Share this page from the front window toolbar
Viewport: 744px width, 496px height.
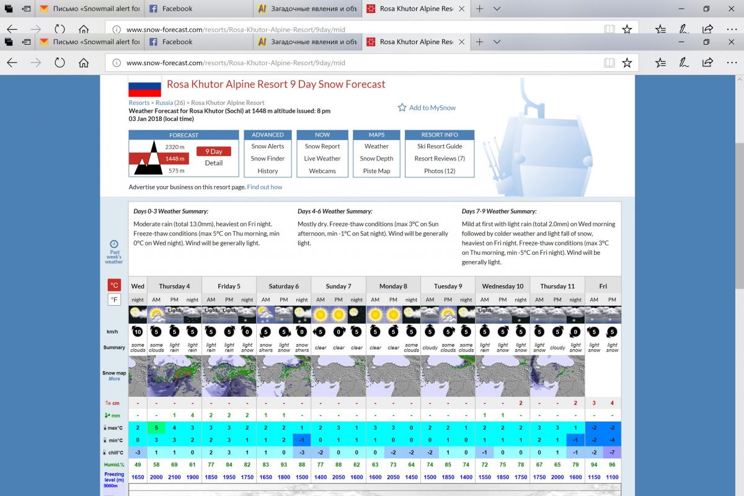pyautogui.click(x=707, y=63)
